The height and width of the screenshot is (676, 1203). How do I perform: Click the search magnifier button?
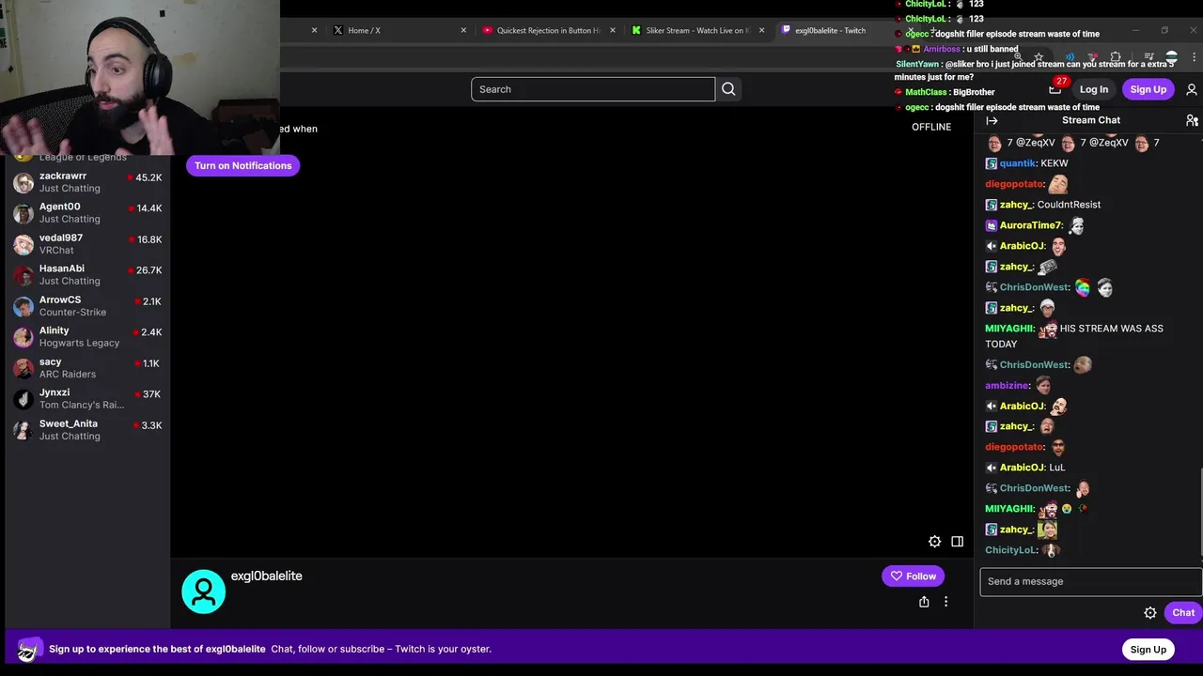728,89
